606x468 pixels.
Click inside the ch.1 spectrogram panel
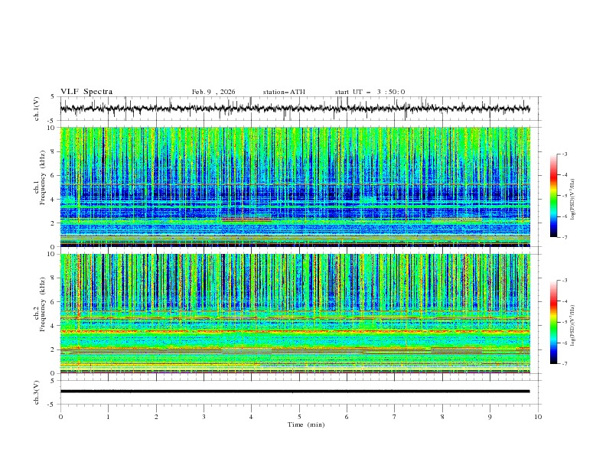(295, 187)
